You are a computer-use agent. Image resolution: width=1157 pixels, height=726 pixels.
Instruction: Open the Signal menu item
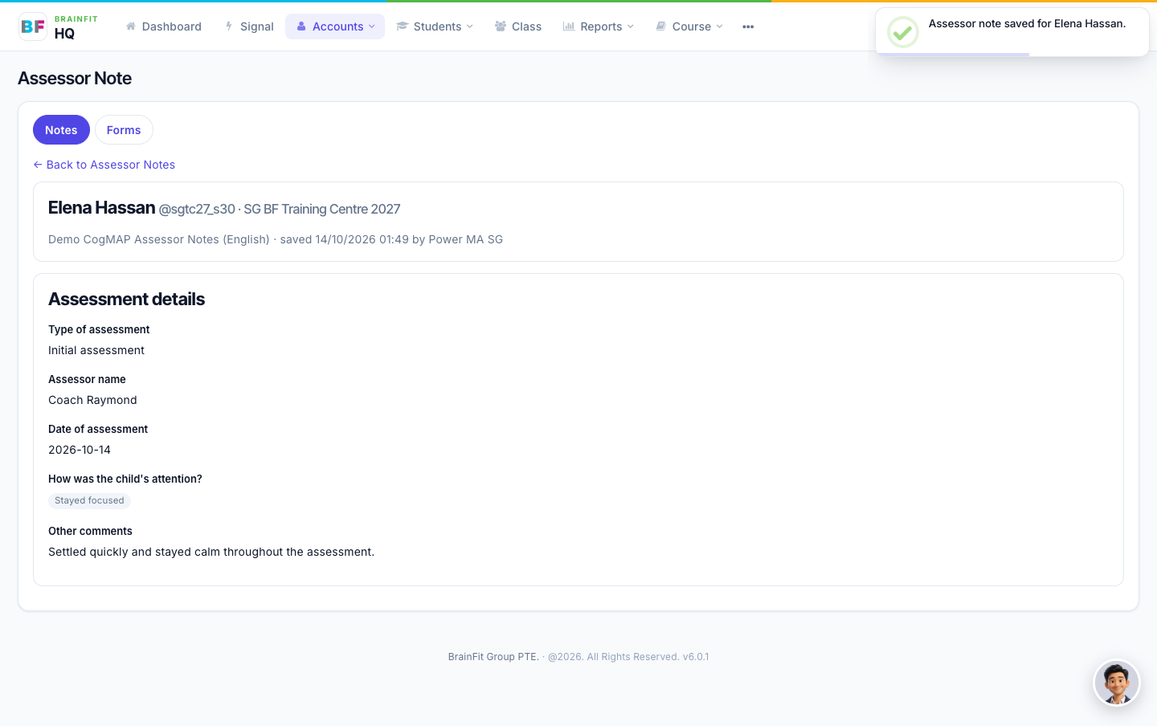[x=249, y=27]
